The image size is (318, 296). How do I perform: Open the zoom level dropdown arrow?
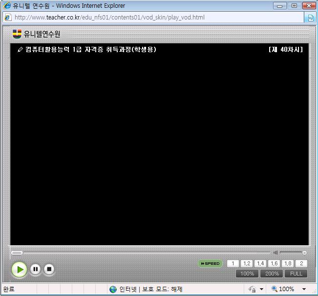click(x=304, y=289)
